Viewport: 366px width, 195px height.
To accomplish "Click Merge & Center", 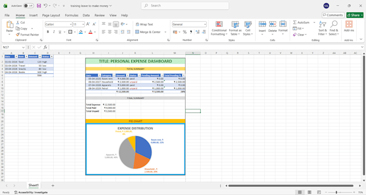I will pyautogui.click(x=148, y=32).
